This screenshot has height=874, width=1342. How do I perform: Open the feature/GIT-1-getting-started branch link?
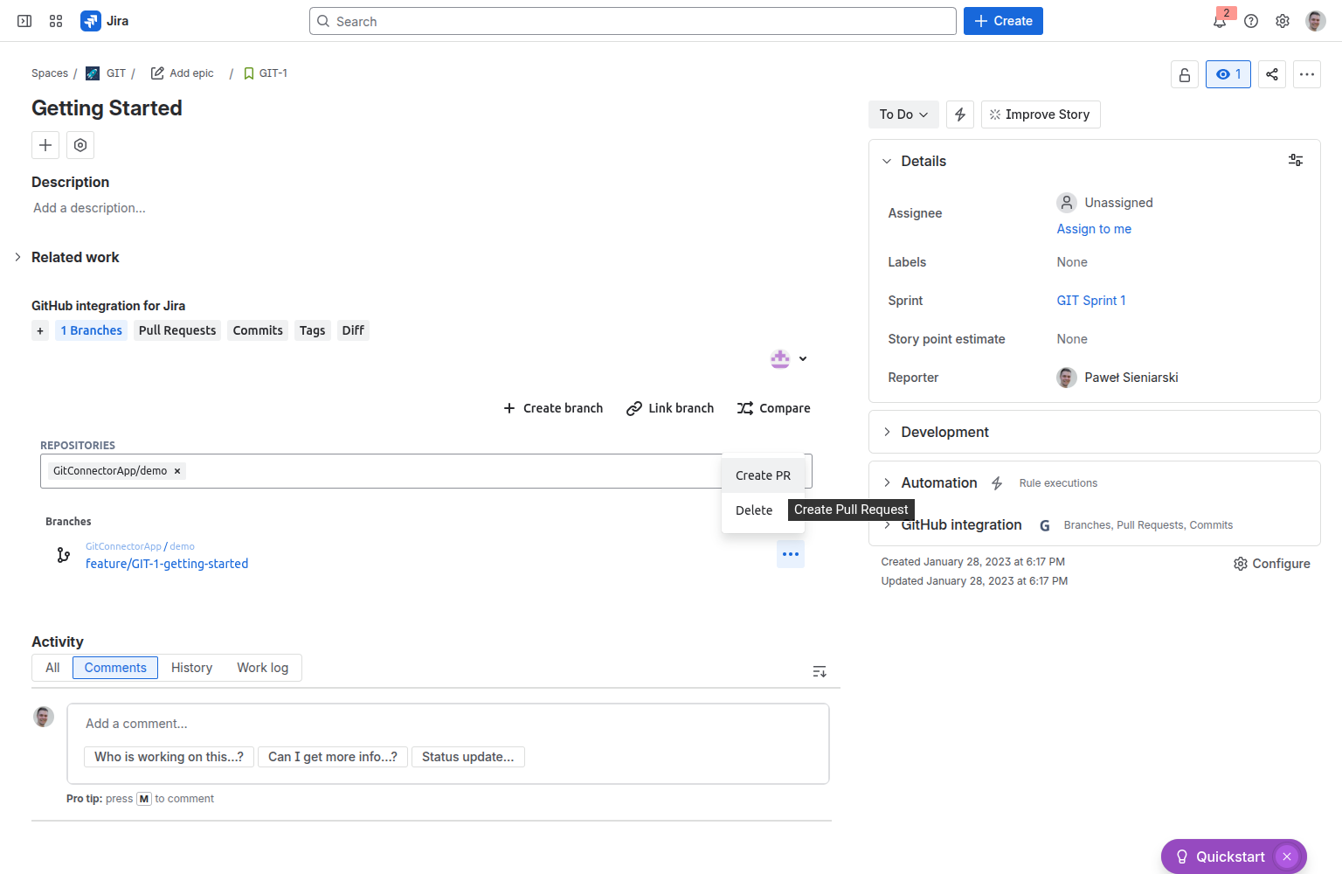167,564
